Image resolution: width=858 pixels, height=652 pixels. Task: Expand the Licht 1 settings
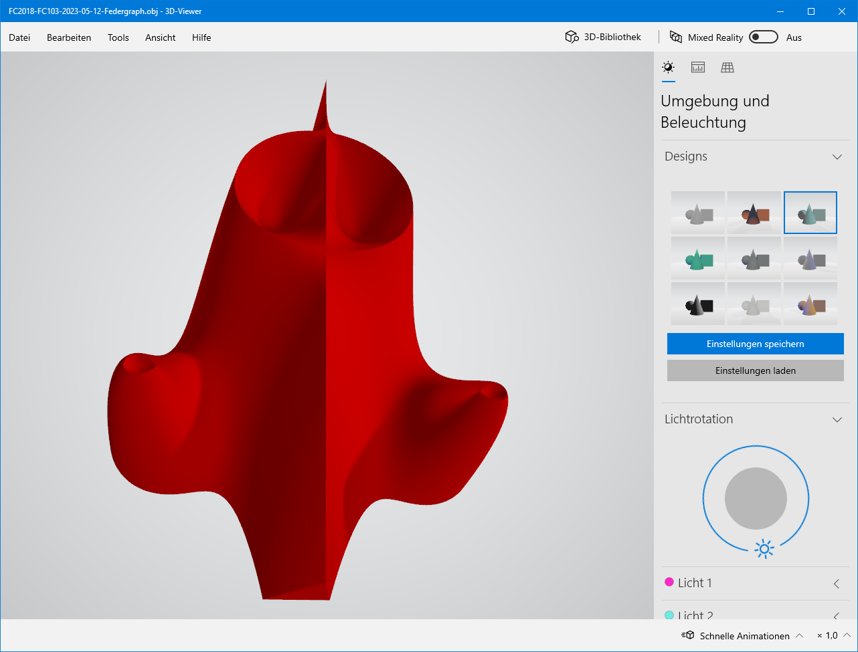click(837, 583)
